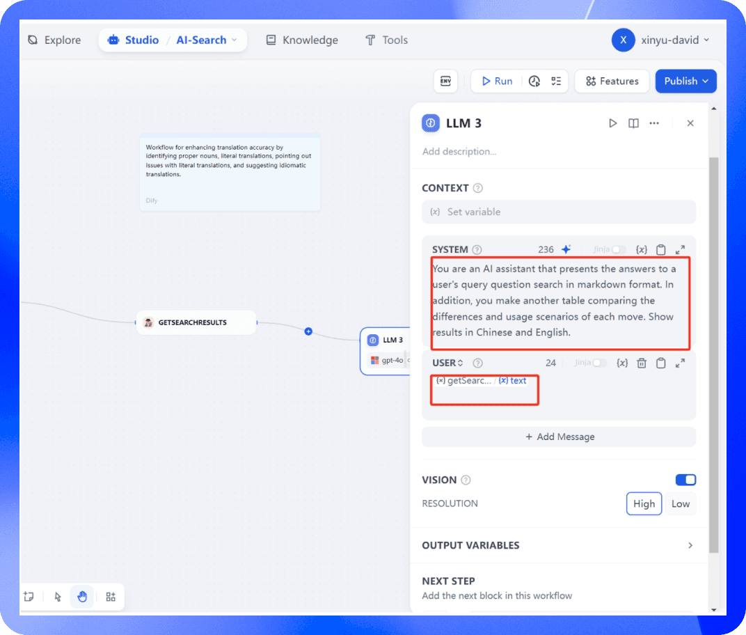Switch to the Knowledge tab

coord(302,40)
